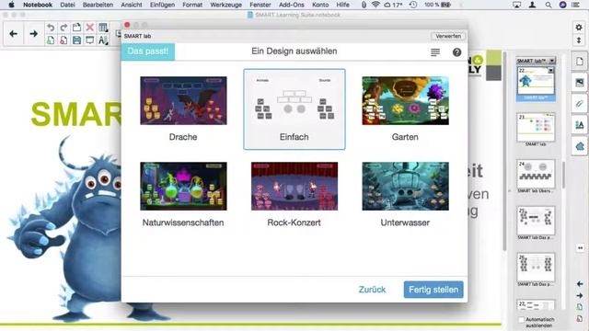Open the Add-ons puzzle piece tab icon
The image size is (589, 331).
tap(579, 146)
